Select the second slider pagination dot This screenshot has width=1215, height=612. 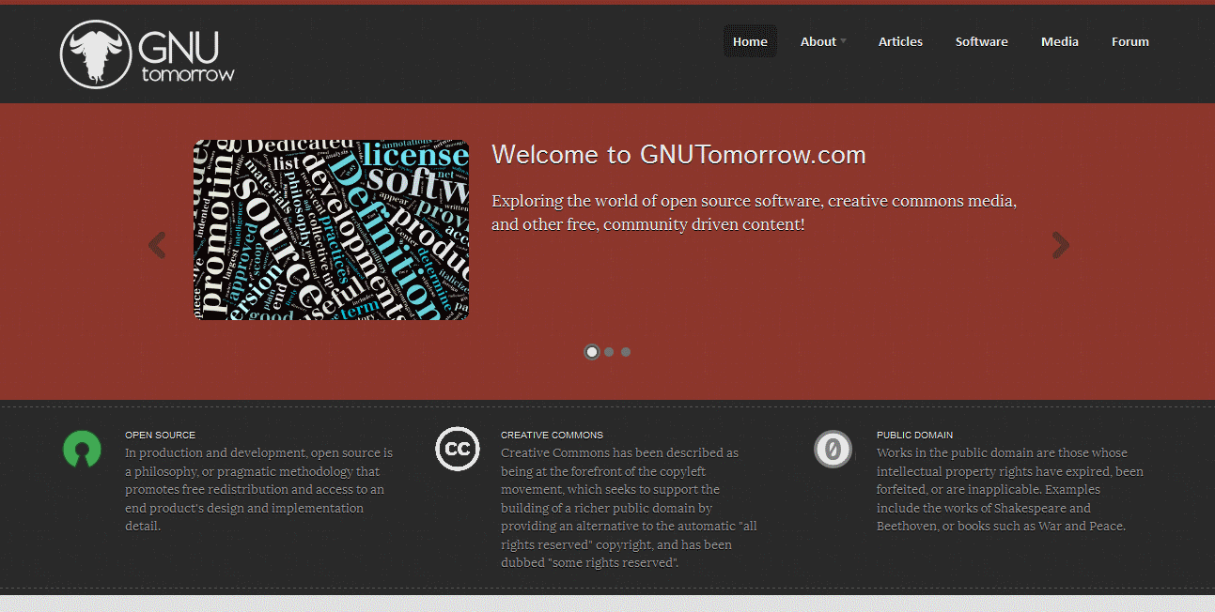609,352
